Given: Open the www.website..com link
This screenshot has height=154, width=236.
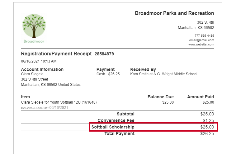Looking at the screenshot, I should [201, 44].
